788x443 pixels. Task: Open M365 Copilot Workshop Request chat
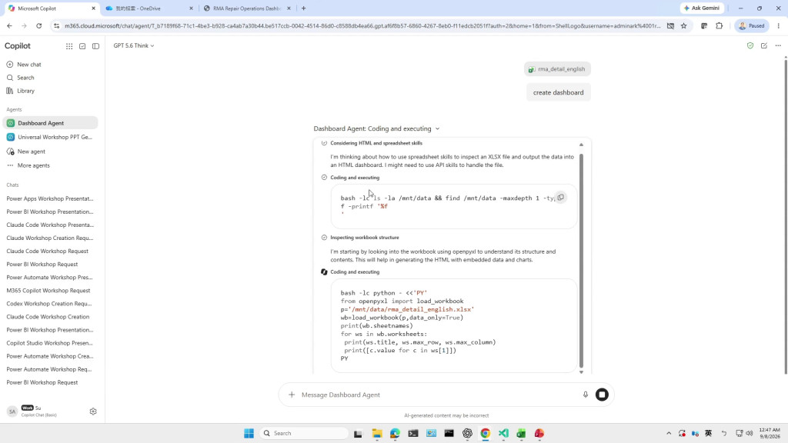pos(50,290)
